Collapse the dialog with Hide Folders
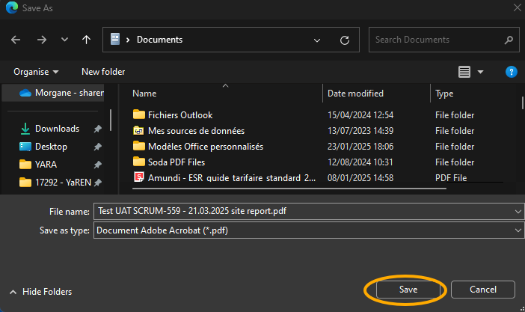Viewport: 525px width, 312px height. coord(40,292)
